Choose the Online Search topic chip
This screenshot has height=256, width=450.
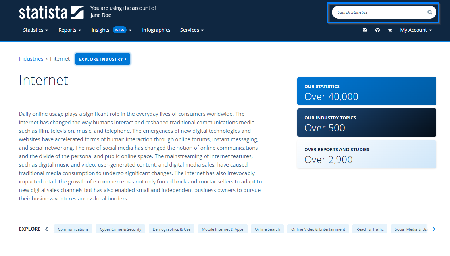(267, 229)
